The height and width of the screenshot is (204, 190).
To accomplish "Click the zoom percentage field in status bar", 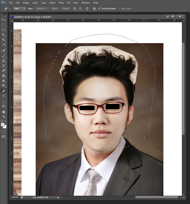I will point(15,197).
